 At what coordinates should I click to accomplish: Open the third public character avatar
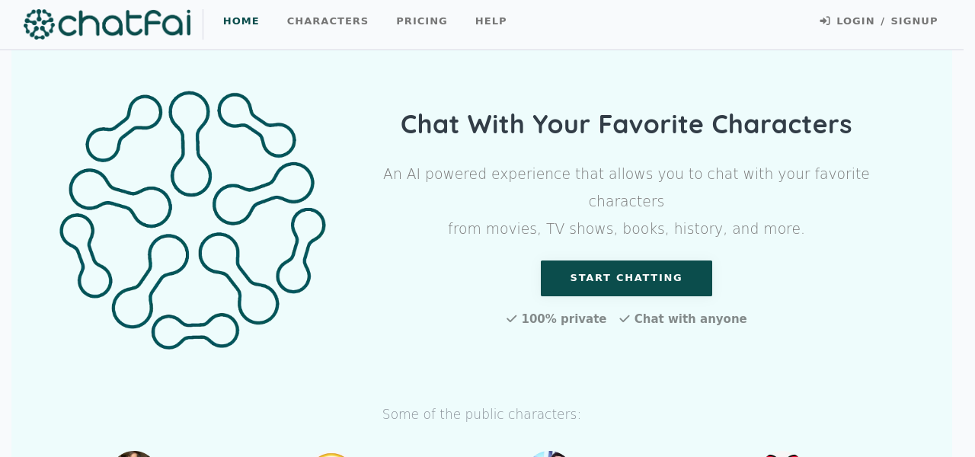548,454
